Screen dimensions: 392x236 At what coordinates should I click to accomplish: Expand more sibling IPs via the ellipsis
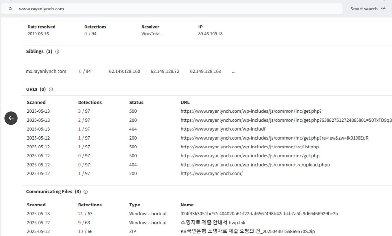coord(233,71)
